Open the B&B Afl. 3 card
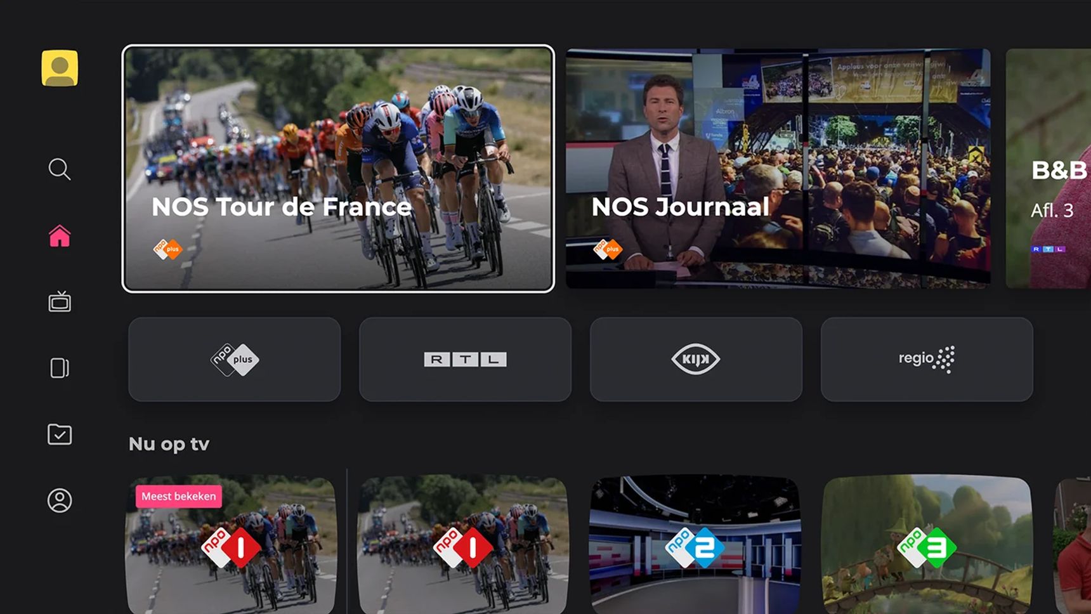This screenshot has width=1091, height=614. coord(1049,169)
